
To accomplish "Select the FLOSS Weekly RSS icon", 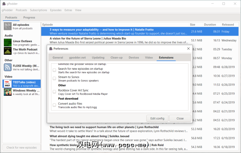I will [8, 67].
